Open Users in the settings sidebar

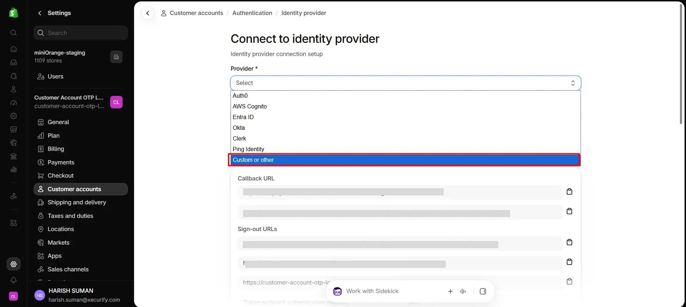coord(81,77)
